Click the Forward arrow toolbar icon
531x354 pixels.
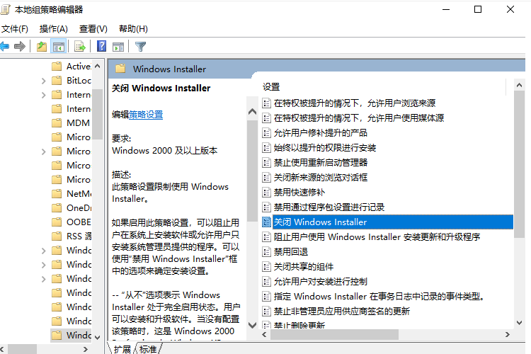[x=20, y=47]
